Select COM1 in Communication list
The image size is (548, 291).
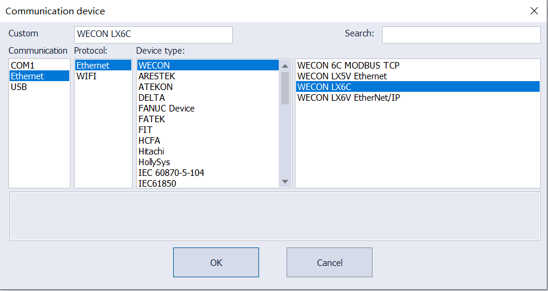coord(39,65)
